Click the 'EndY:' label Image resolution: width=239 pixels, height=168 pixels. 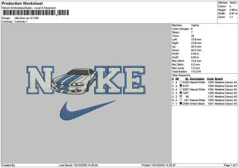[x=176, y=57]
